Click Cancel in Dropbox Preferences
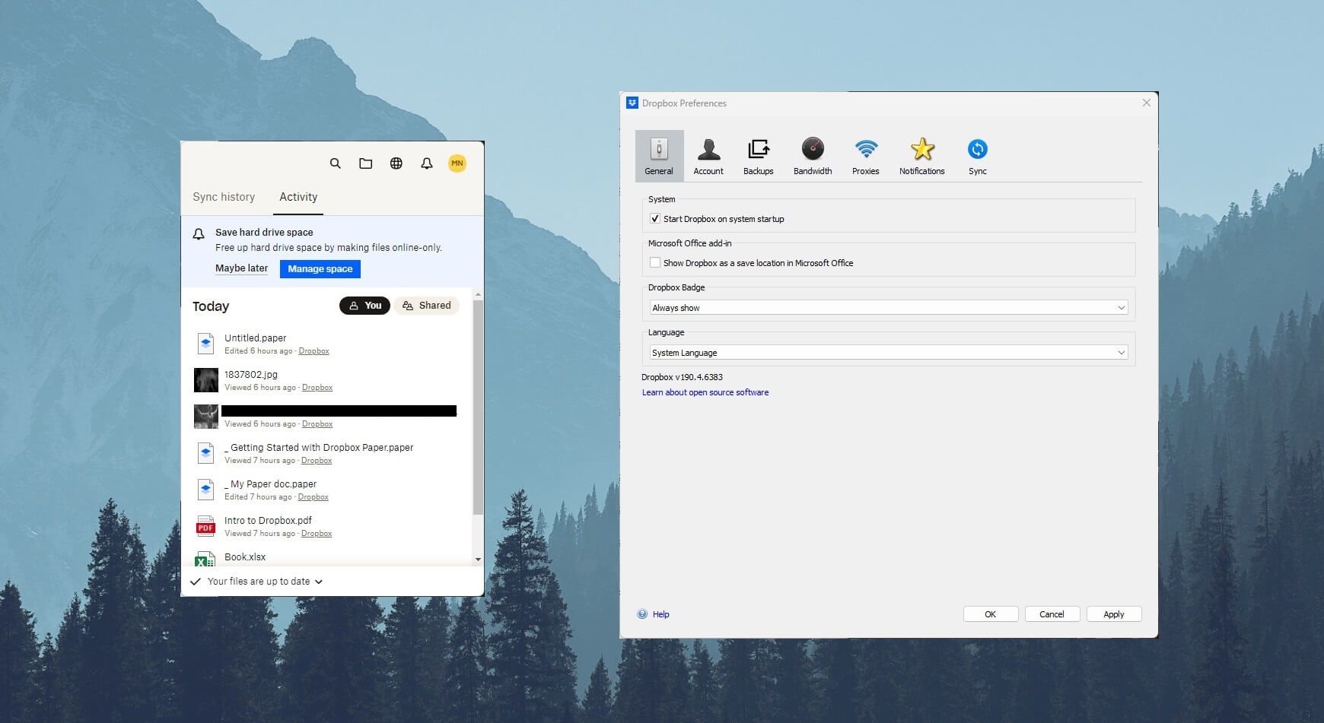The width and height of the screenshot is (1324, 723). 1052,614
